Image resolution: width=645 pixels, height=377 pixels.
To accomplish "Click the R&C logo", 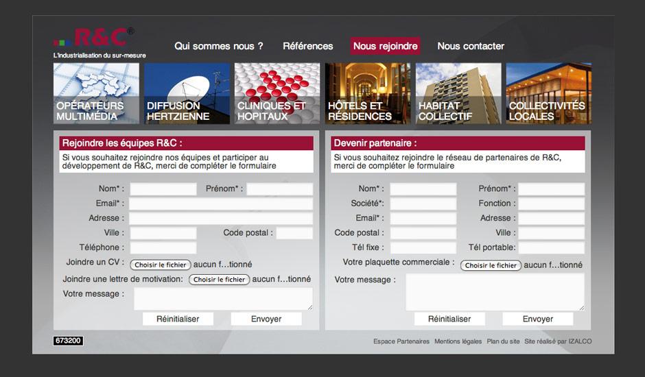I will click(93, 38).
